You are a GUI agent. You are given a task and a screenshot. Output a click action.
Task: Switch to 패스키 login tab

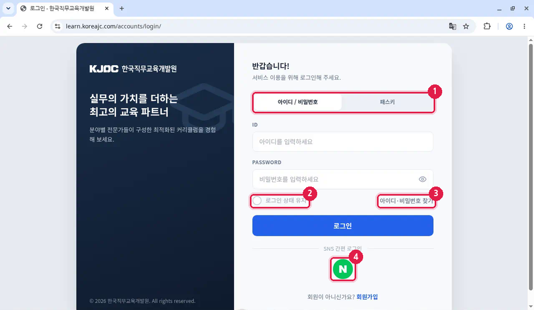(x=387, y=102)
